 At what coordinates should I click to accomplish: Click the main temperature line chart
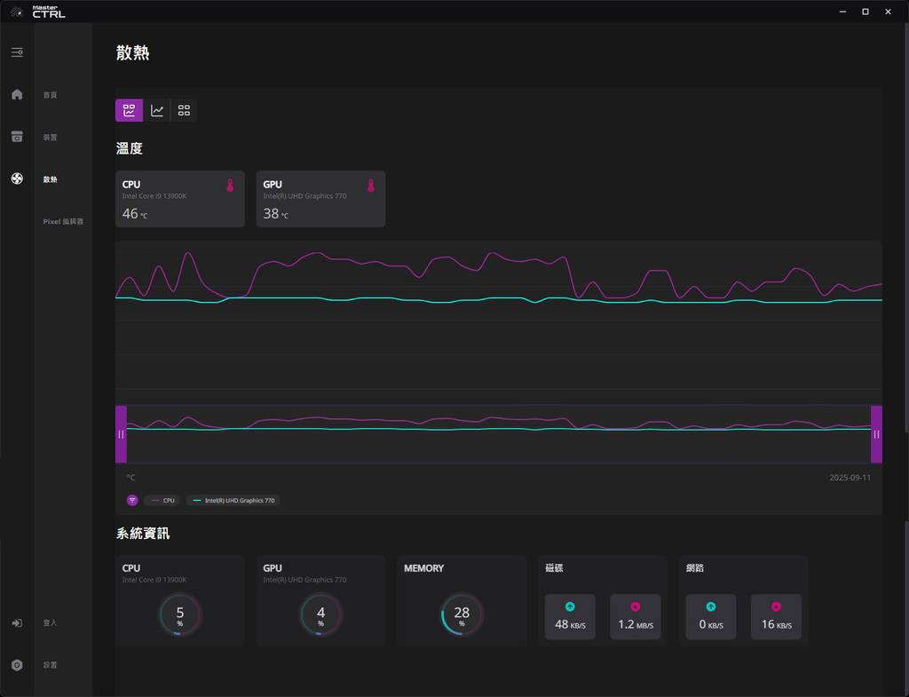[499, 321]
